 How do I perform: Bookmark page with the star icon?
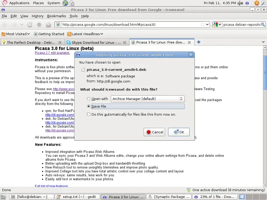203,24
